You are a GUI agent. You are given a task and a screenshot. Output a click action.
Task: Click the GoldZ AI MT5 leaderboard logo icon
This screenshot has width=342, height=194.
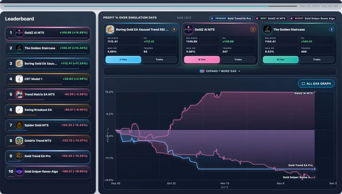pos(19,33)
